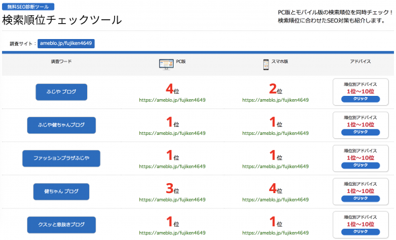Open PC URL link in ふじや ブログ row

click(172, 100)
